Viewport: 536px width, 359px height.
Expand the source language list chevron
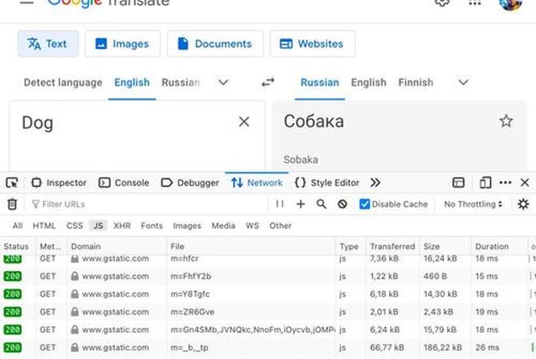click(x=224, y=82)
